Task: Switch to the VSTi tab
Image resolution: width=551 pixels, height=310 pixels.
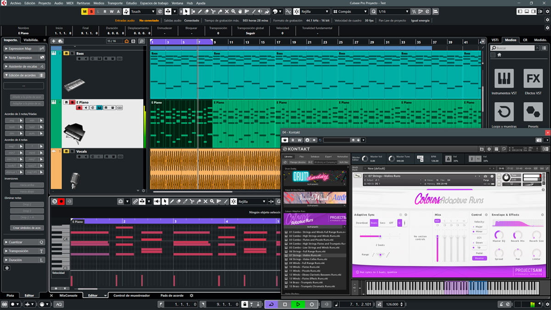Action: 495,40
